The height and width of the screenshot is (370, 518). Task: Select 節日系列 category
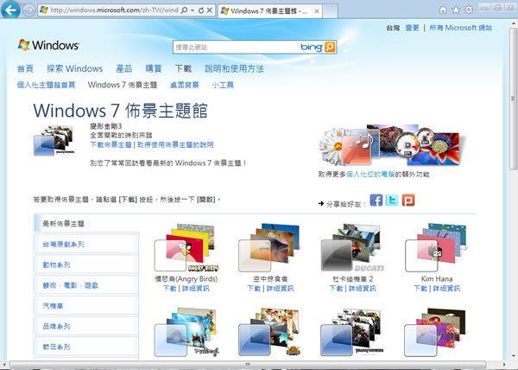[86, 347]
